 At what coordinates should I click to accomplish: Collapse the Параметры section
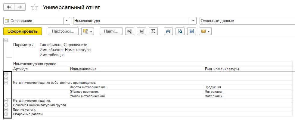tap(6, 40)
